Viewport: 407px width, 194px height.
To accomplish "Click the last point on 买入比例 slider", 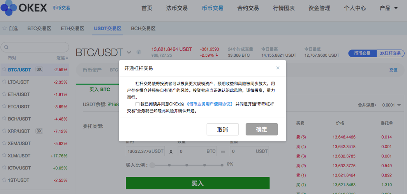I will coord(222,165).
